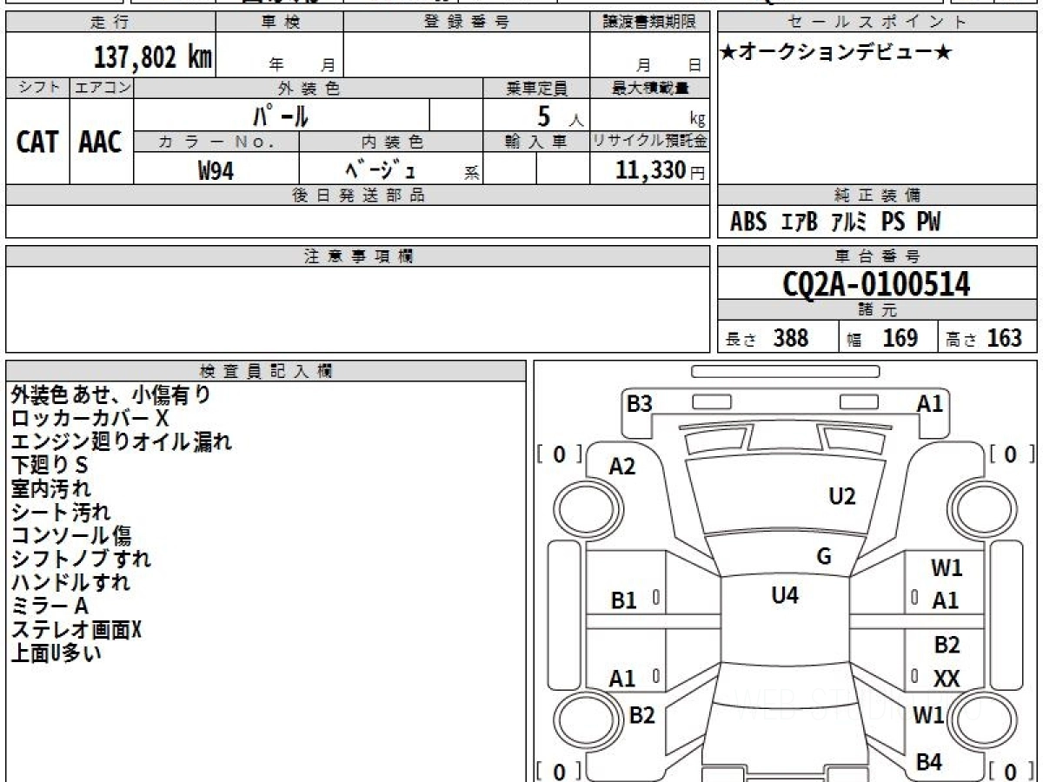The image size is (1043, 782).
Task: Select the PW equipment entry
Action: click(x=927, y=222)
